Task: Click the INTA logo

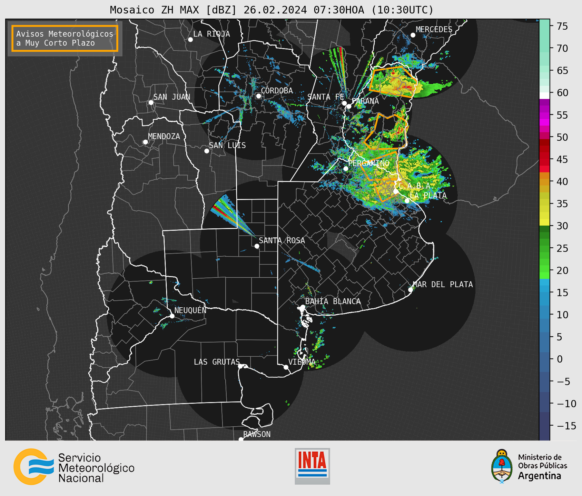Action: tap(312, 466)
